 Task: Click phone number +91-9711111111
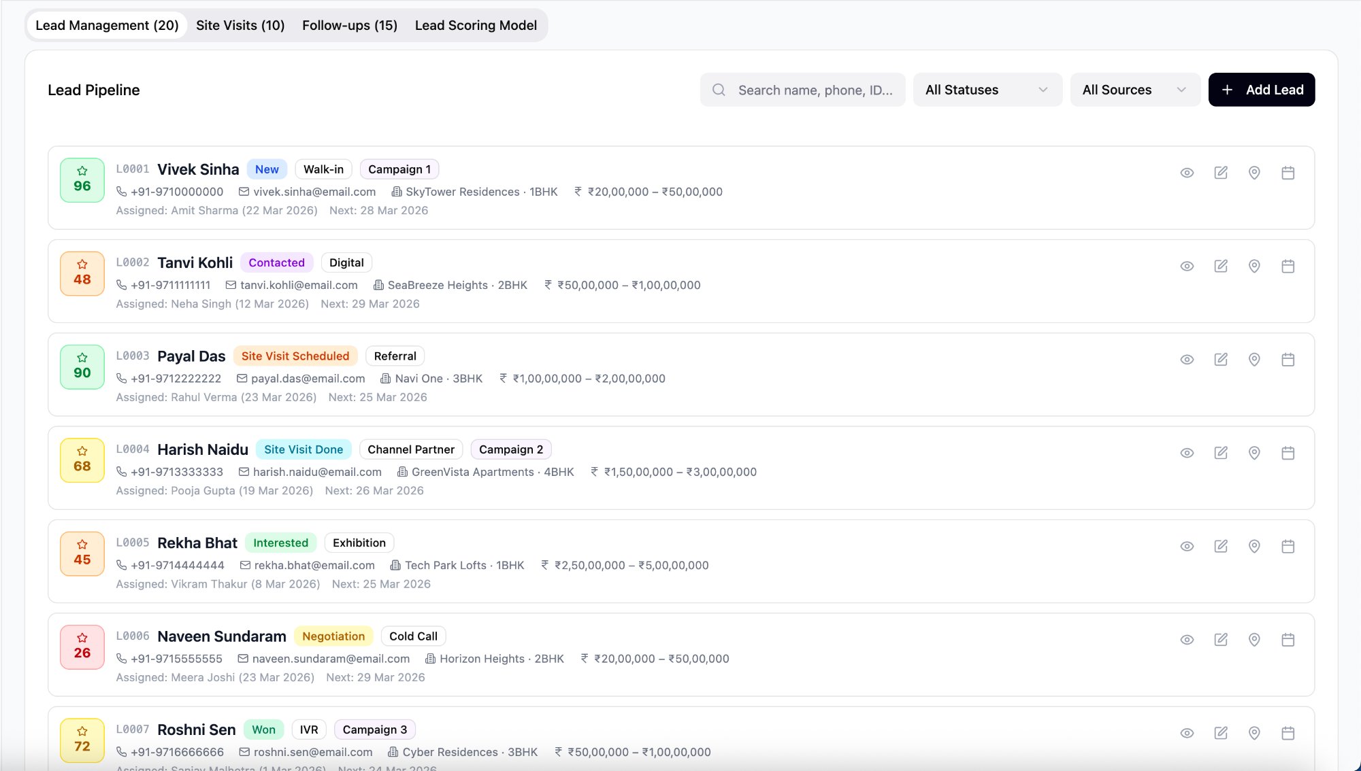[x=171, y=285]
